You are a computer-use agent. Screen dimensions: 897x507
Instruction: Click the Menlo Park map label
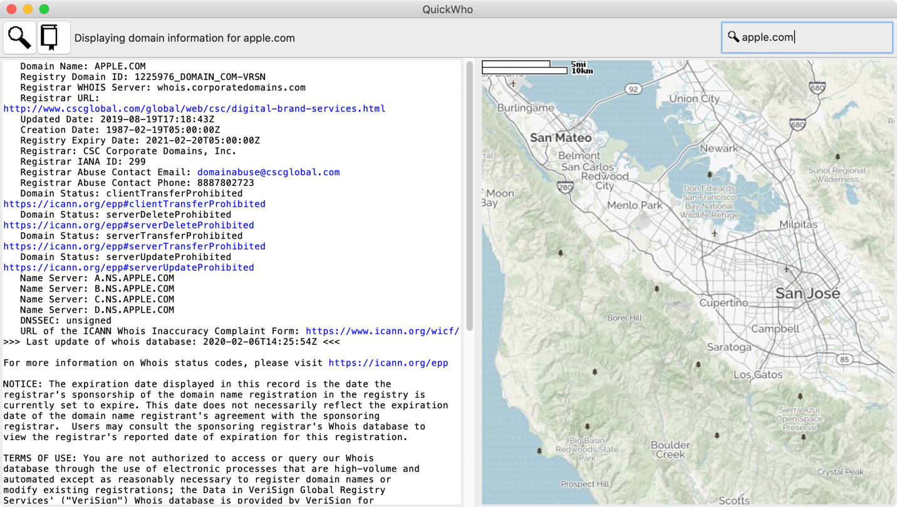point(635,205)
